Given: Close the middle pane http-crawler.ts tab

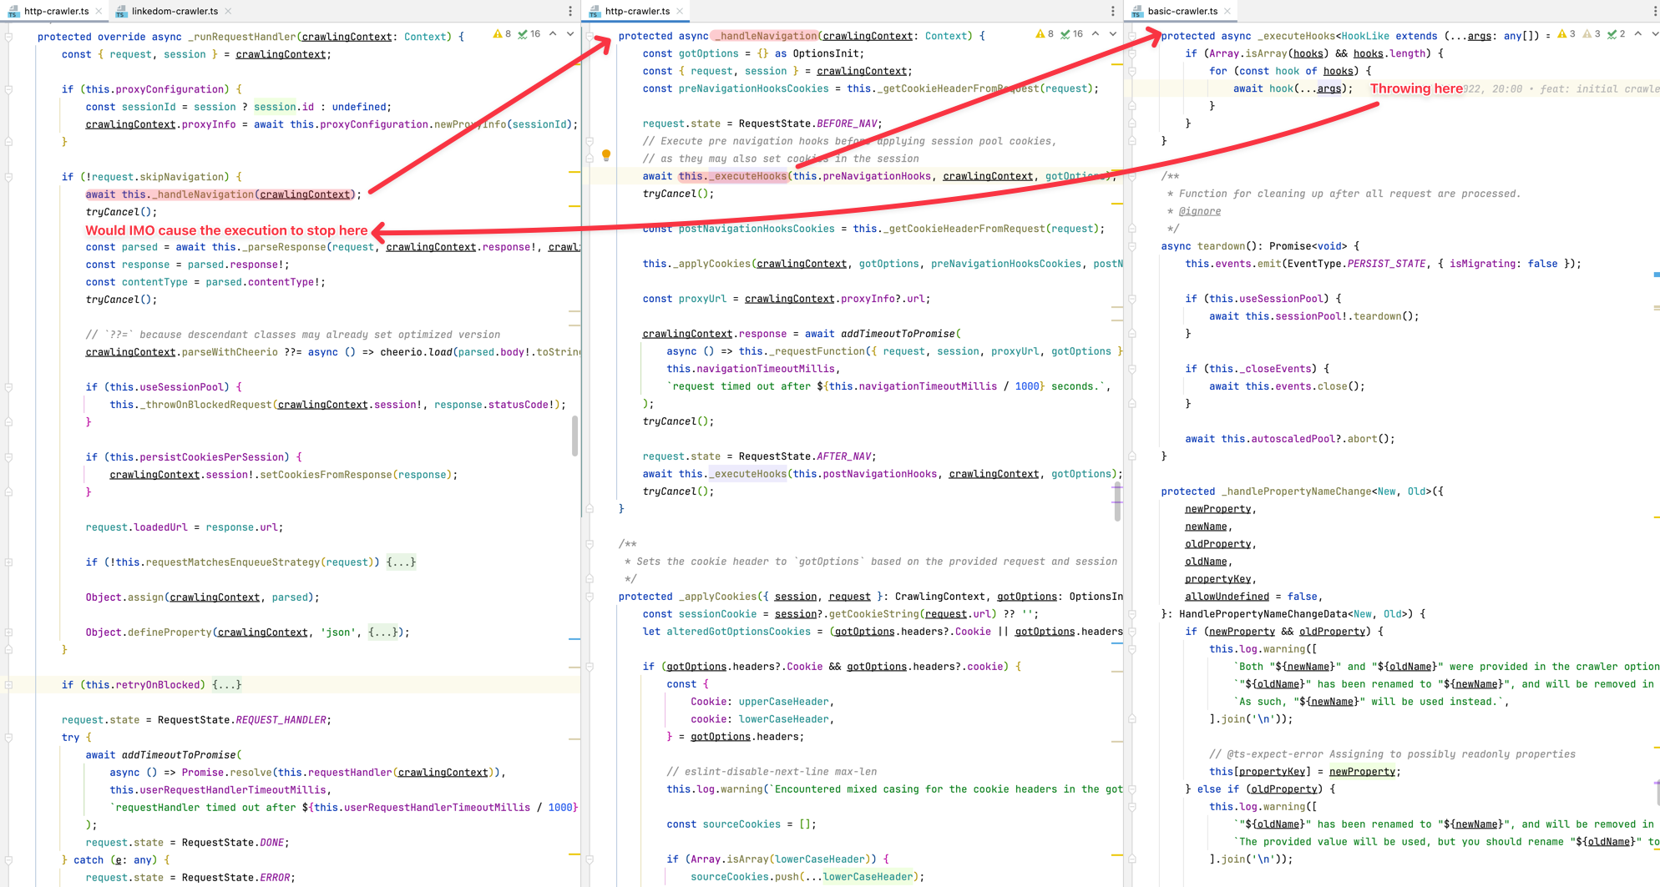Looking at the screenshot, I should tap(680, 11).
